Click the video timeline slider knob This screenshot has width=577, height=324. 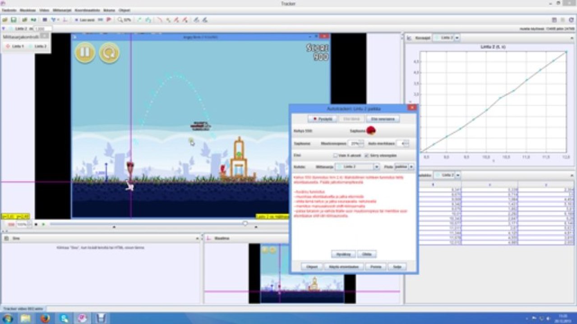[245, 223]
